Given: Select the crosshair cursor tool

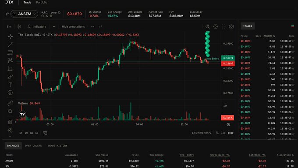Looking at the screenshot, I should point(10,36).
